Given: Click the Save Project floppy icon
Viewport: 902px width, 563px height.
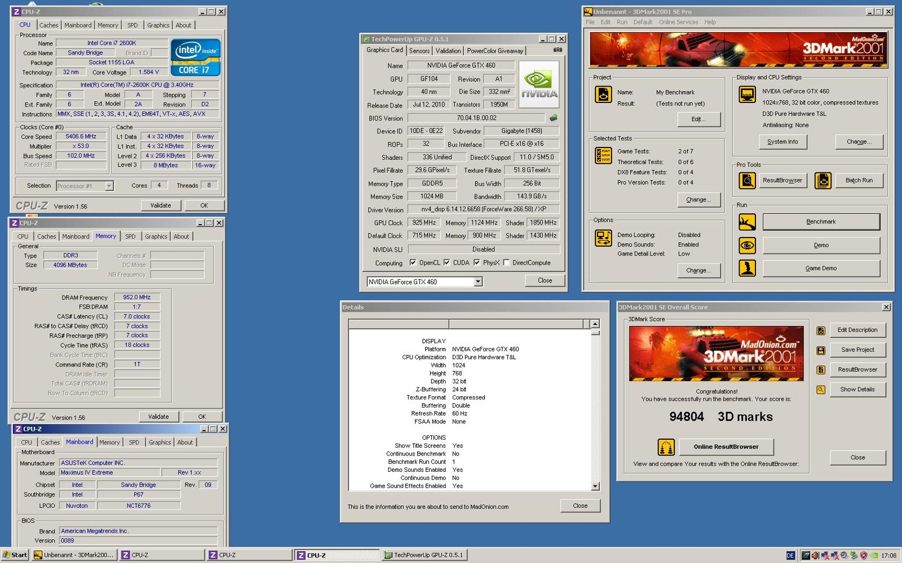Looking at the screenshot, I should coord(821,350).
